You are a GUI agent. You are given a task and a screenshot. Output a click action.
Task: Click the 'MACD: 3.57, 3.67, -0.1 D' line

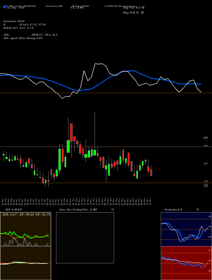pos(19,28)
